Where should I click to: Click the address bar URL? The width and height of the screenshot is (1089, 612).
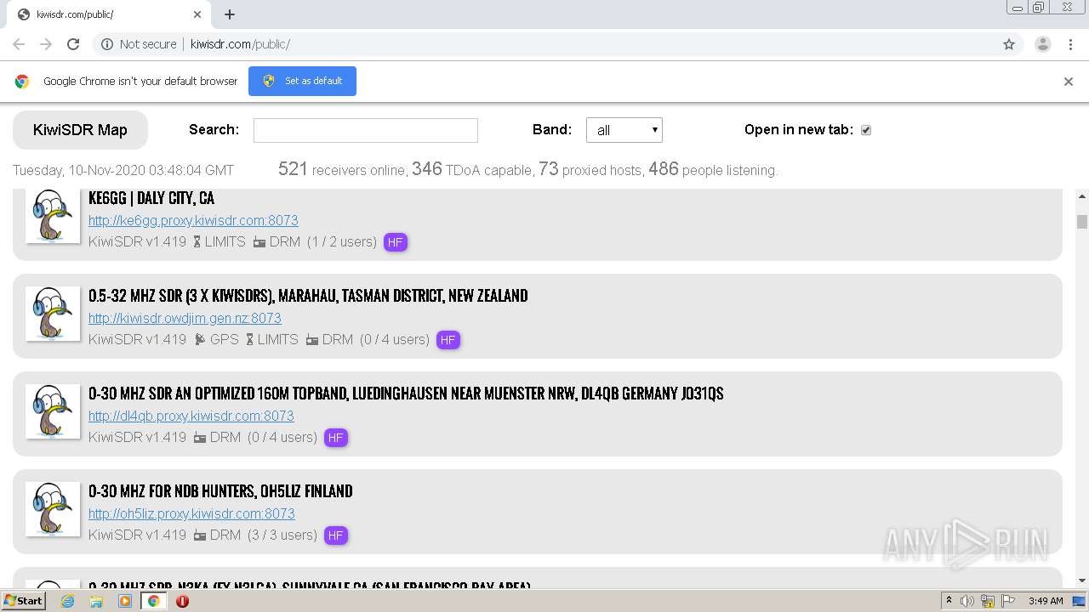click(240, 44)
